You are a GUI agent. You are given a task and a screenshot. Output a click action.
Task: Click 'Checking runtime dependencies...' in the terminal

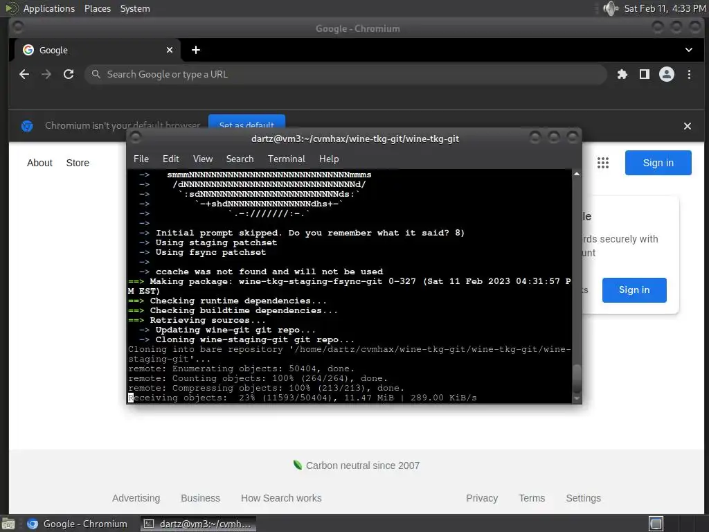(238, 301)
